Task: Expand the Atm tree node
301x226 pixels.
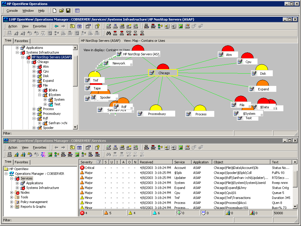Action: coord(34,67)
